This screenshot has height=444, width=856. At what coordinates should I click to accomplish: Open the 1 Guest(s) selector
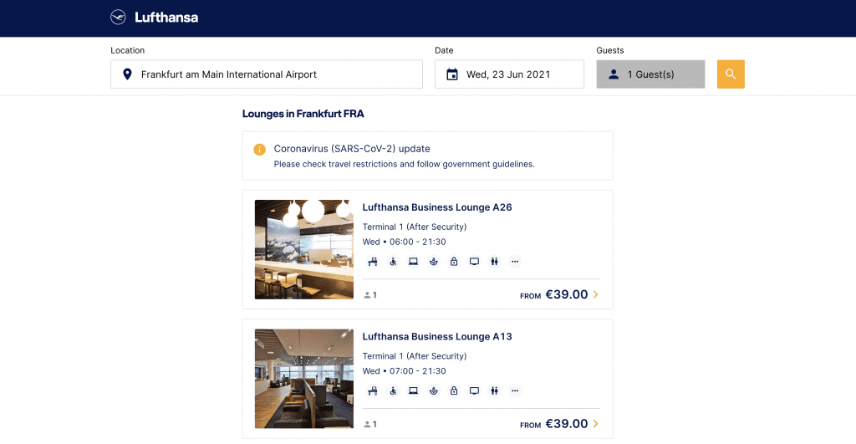(650, 74)
